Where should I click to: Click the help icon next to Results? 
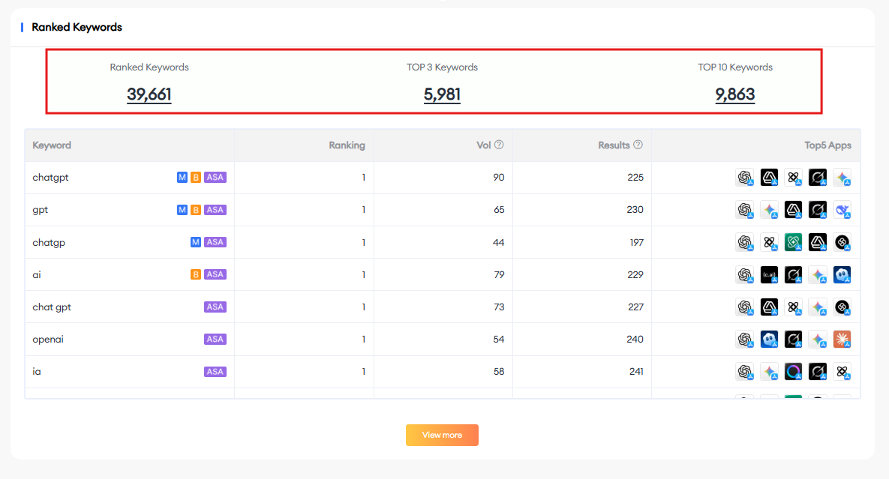coord(638,145)
